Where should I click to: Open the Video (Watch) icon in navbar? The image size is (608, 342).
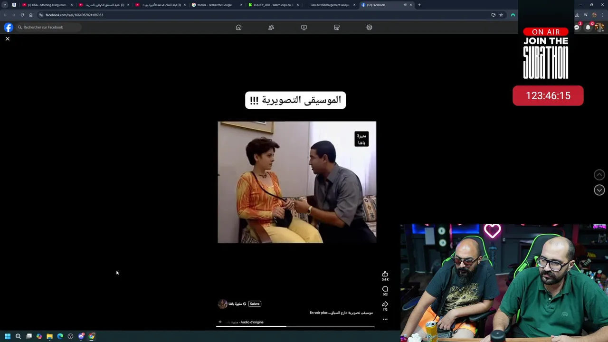[304, 28]
